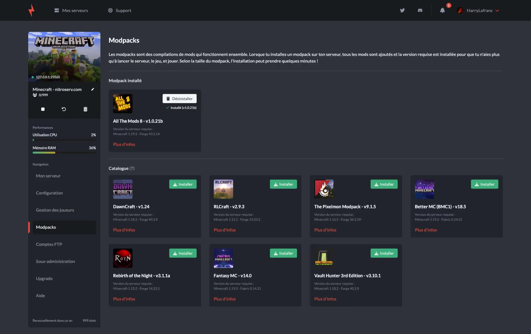The height and width of the screenshot is (334, 531).
Task: Click the Installé (v1.0.21b) status text
Action: click(181, 108)
